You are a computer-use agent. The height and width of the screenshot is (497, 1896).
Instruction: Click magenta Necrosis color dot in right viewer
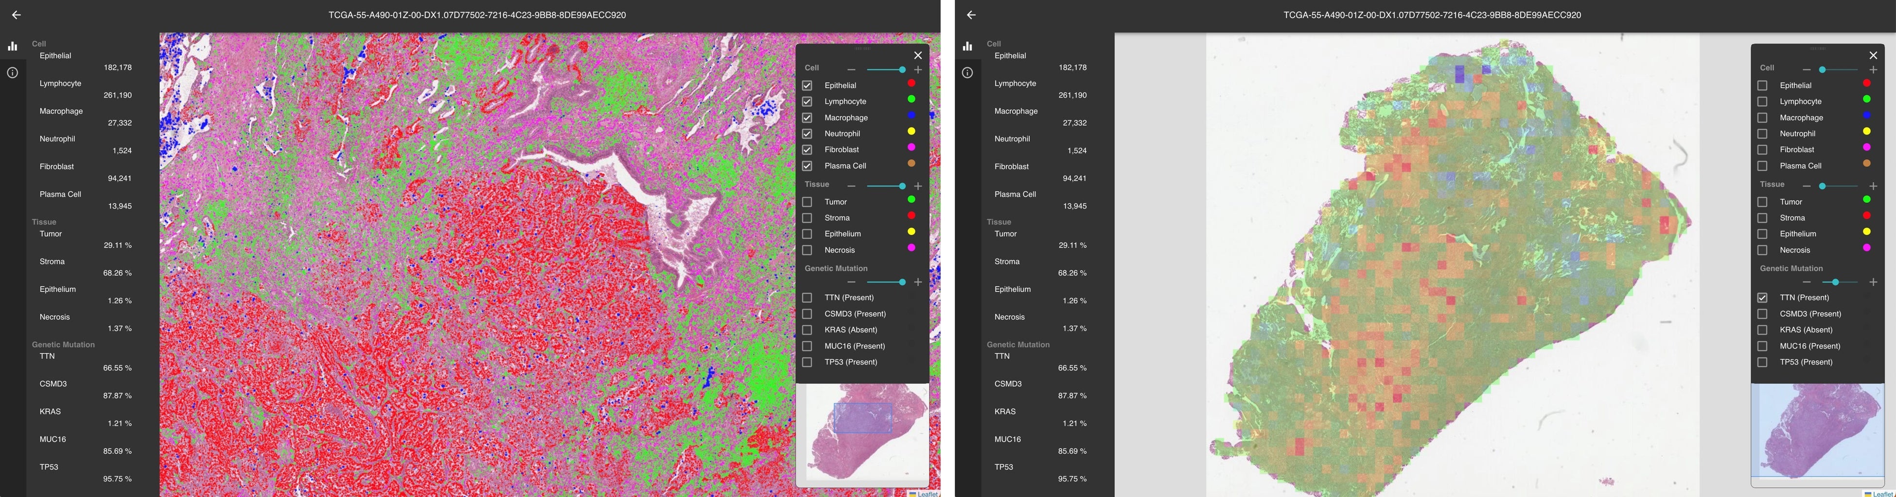coord(1866,248)
